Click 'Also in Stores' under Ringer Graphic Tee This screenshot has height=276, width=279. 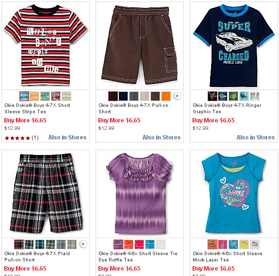tap(256, 138)
